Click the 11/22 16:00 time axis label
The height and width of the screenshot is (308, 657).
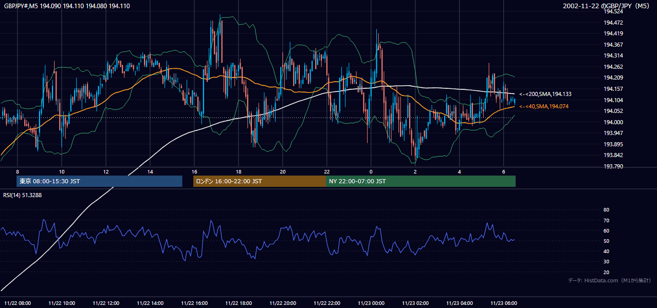[194, 303]
